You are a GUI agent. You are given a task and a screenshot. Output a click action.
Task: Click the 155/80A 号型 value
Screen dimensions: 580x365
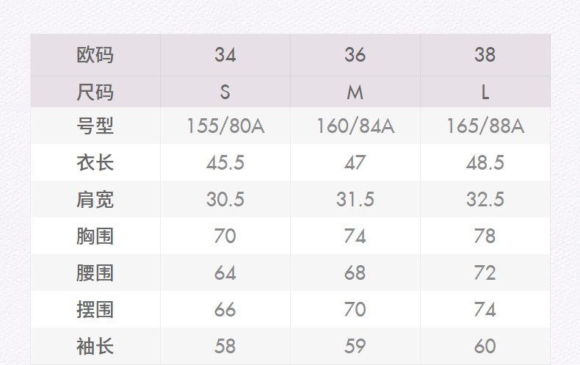pos(225,126)
